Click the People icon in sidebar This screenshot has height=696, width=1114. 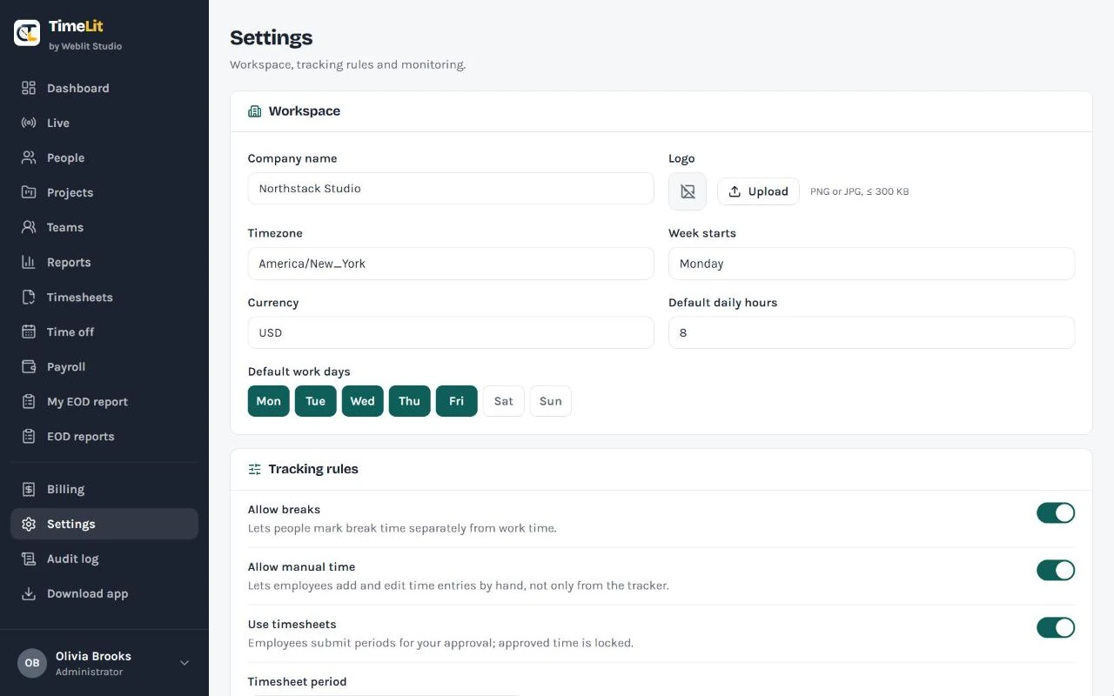pyautogui.click(x=29, y=157)
